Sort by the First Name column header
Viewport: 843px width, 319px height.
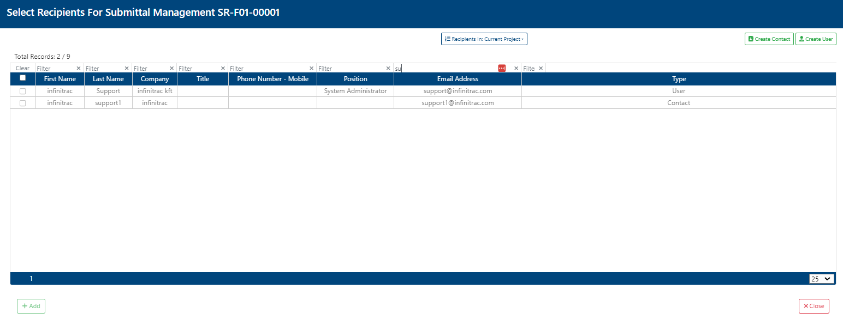60,79
